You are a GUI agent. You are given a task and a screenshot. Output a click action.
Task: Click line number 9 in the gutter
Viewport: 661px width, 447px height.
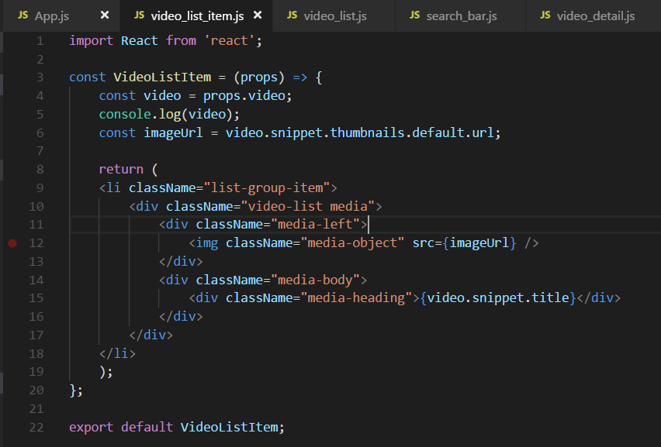[x=40, y=187]
